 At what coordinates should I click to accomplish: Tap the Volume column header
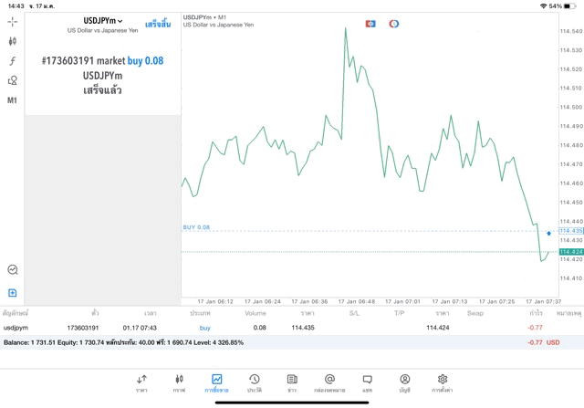pos(255,313)
